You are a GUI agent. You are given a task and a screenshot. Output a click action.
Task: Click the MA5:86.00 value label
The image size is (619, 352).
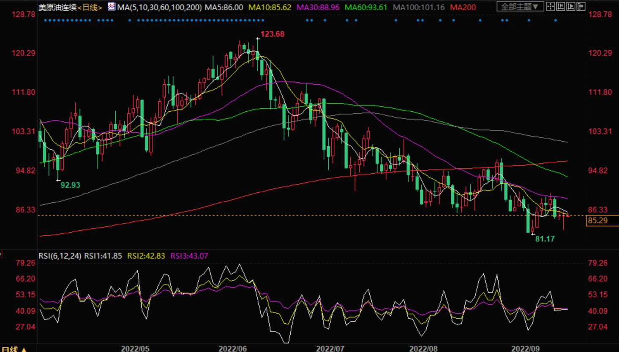[x=224, y=8]
